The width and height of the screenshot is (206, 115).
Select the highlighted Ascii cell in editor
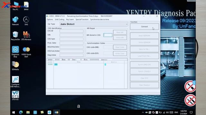click(x=105, y=65)
